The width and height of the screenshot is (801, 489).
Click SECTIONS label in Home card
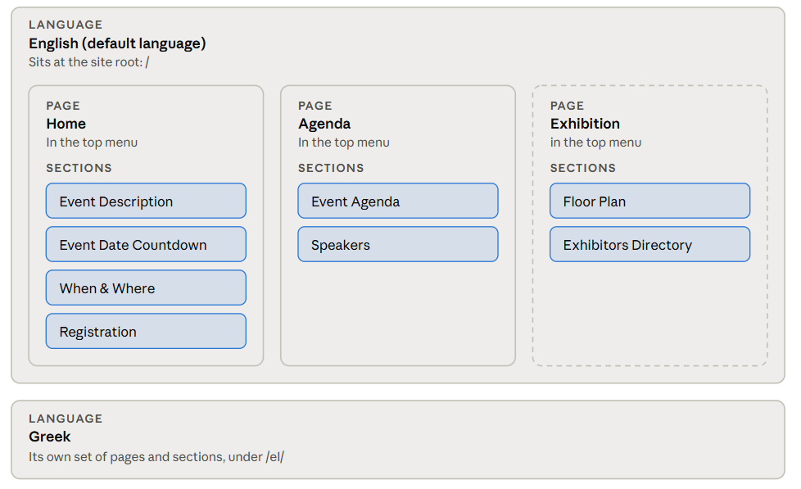pyautogui.click(x=79, y=168)
